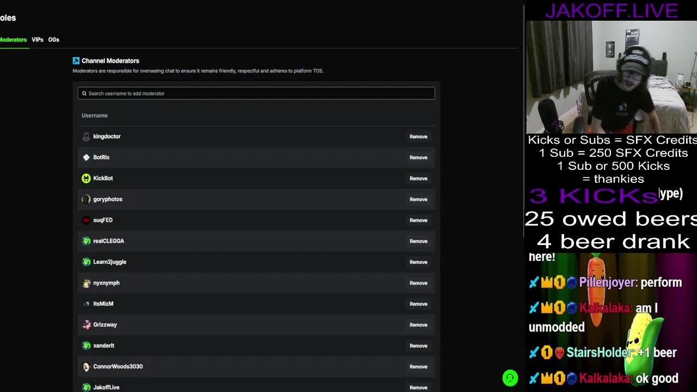Remove xanderIt as moderator
This screenshot has width=697, height=392.
pyautogui.click(x=418, y=345)
